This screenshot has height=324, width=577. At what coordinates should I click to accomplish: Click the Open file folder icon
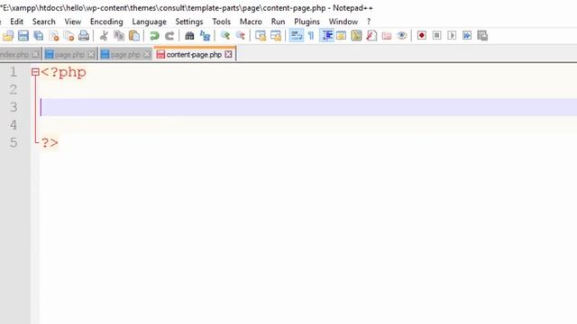(8, 36)
